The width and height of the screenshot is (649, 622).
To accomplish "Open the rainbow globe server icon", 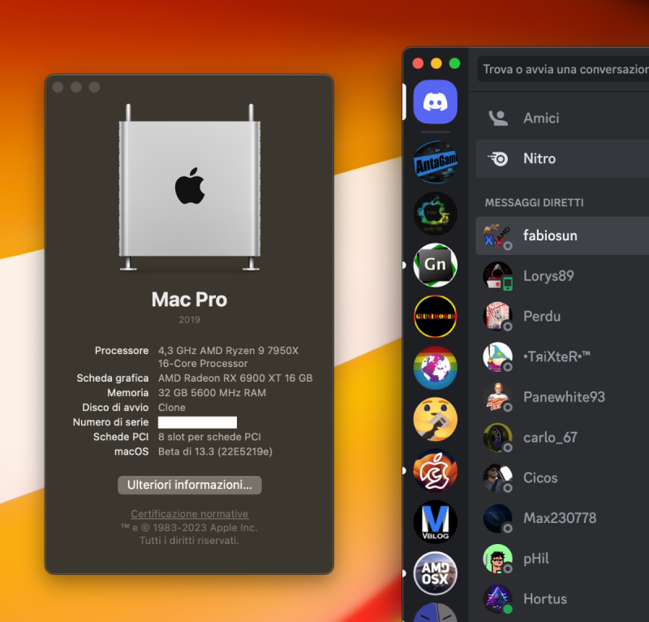I will [x=435, y=368].
